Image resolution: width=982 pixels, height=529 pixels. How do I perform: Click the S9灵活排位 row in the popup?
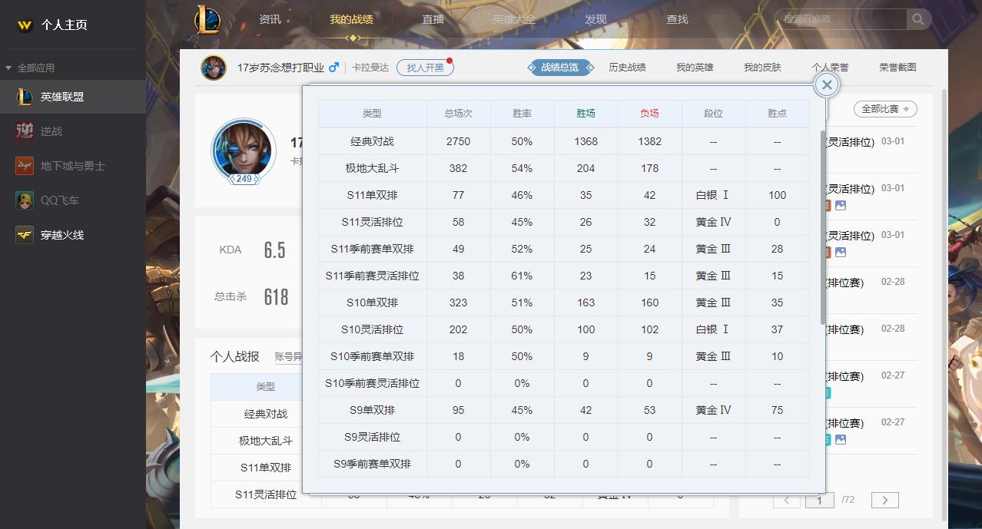563,437
